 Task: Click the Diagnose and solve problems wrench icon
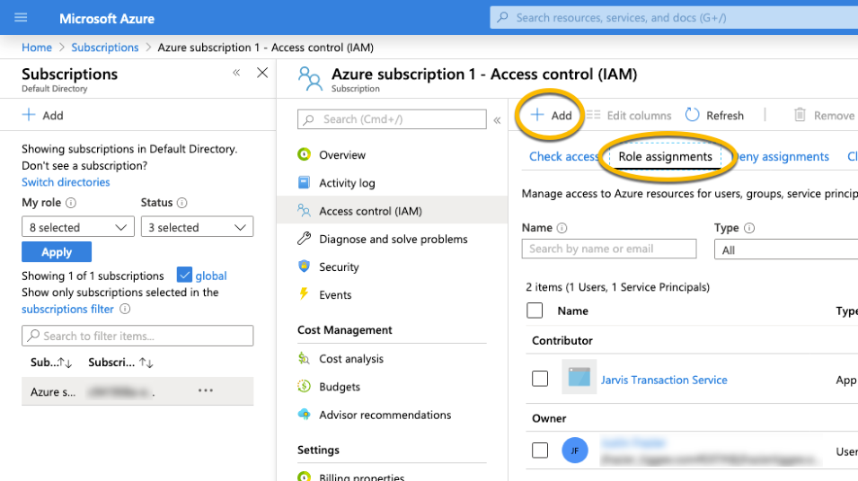[x=304, y=239]
